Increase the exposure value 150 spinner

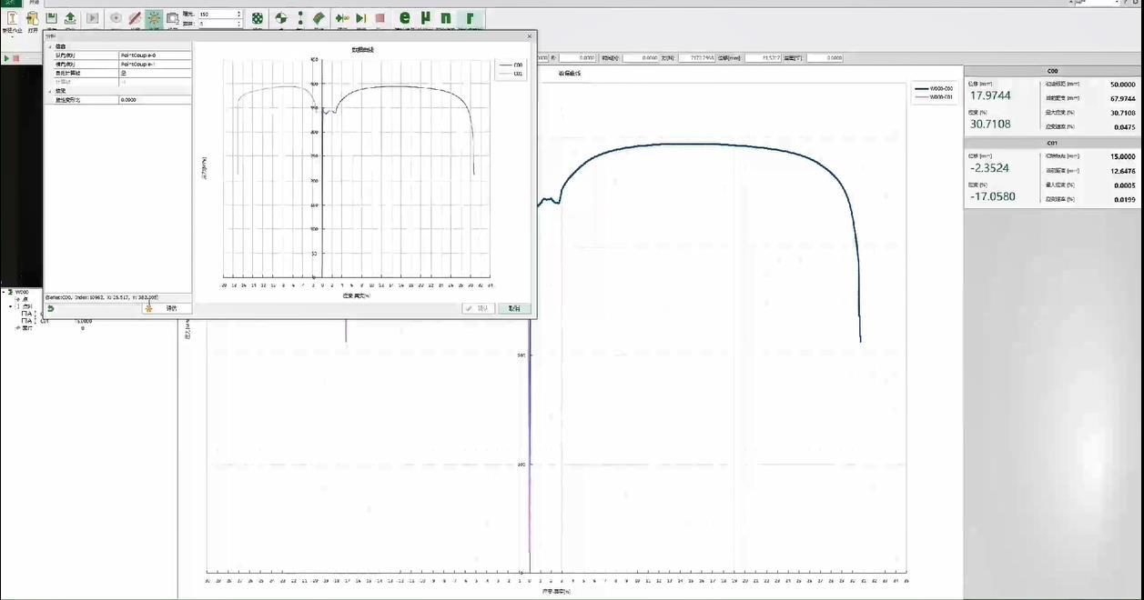click(x=238, y=12)
